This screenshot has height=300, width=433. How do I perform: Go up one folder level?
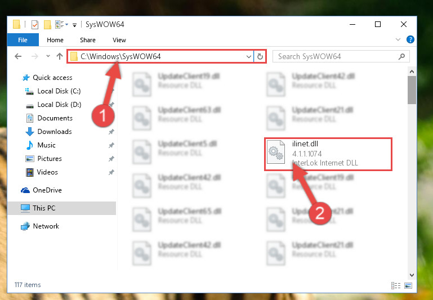click(x=59, y=56)
